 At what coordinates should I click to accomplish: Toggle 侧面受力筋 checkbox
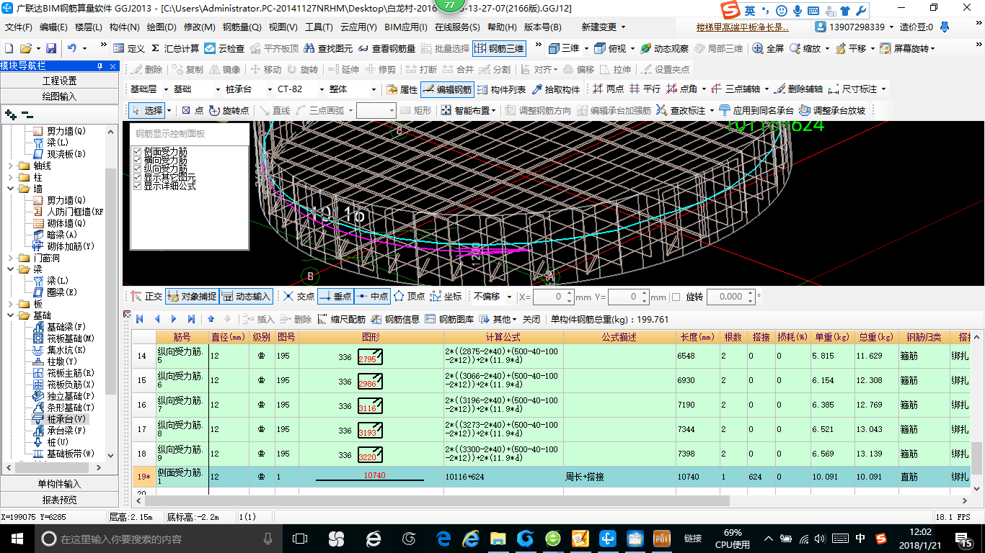tap(137, 151)
